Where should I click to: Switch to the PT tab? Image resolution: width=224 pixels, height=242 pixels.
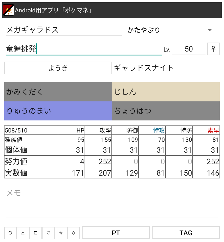pos(116,233)
